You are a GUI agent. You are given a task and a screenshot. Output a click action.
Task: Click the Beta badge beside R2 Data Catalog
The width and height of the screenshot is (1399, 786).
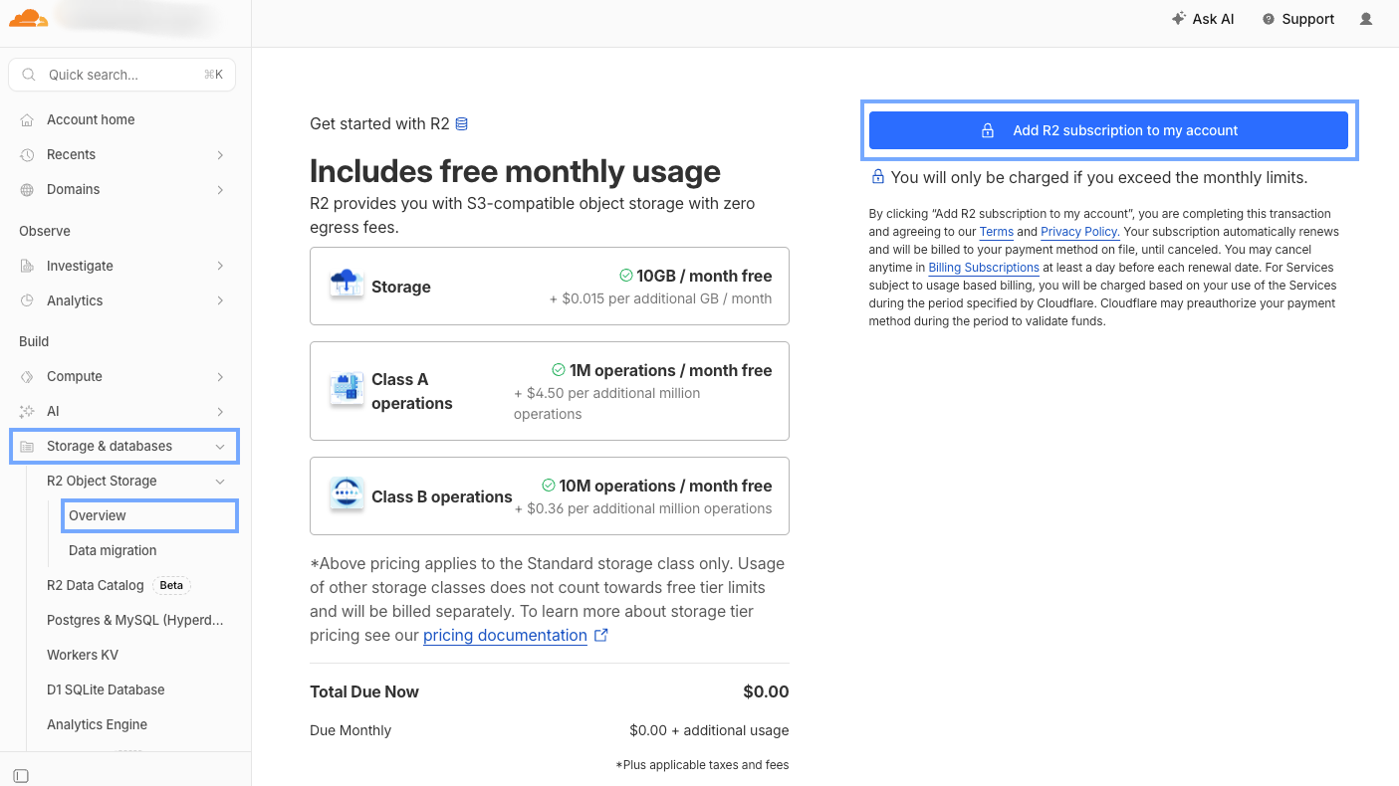pos(171,585)
